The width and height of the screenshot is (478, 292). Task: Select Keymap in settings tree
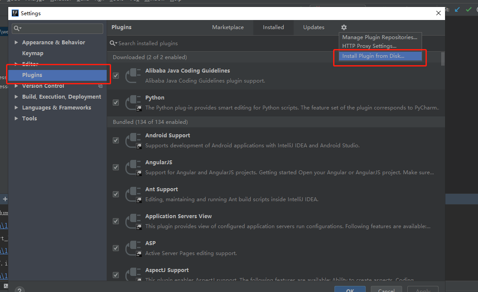coord(33,53)
